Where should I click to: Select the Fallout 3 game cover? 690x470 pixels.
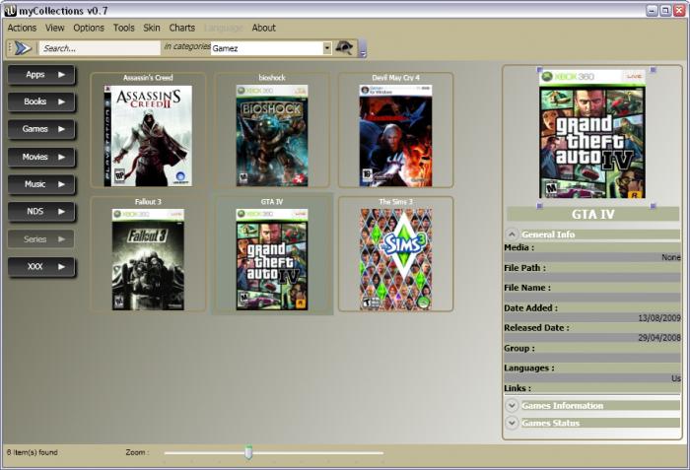coord(148,259)
